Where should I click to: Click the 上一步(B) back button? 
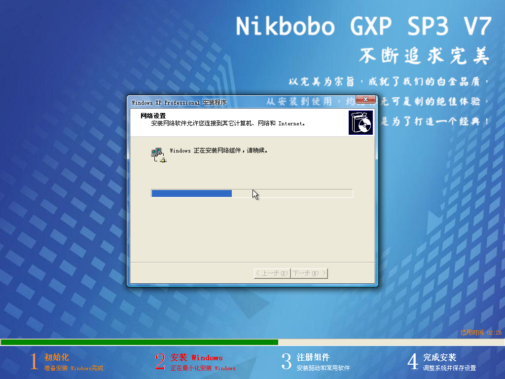coord(272,273)
